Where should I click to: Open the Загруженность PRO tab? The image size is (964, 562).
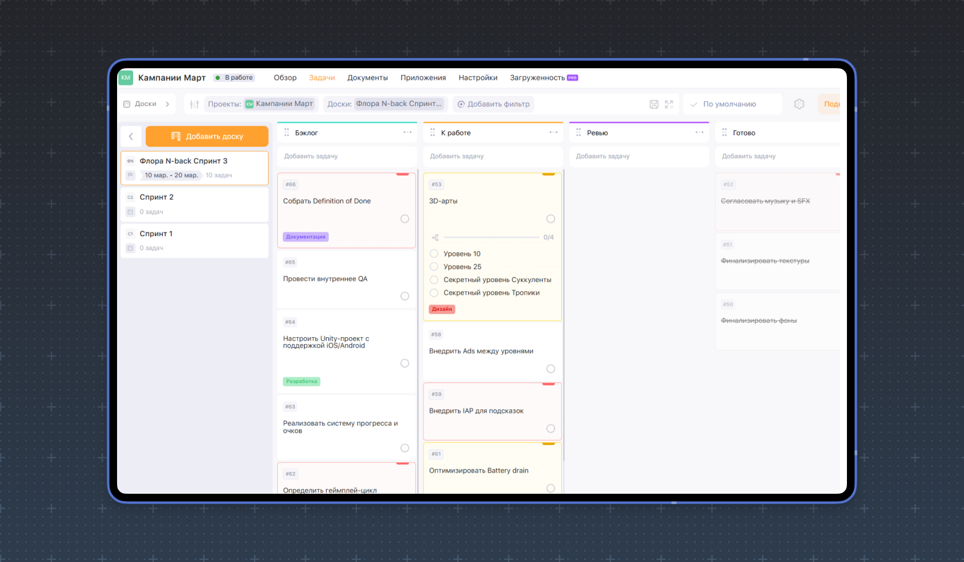click(543, 78)
